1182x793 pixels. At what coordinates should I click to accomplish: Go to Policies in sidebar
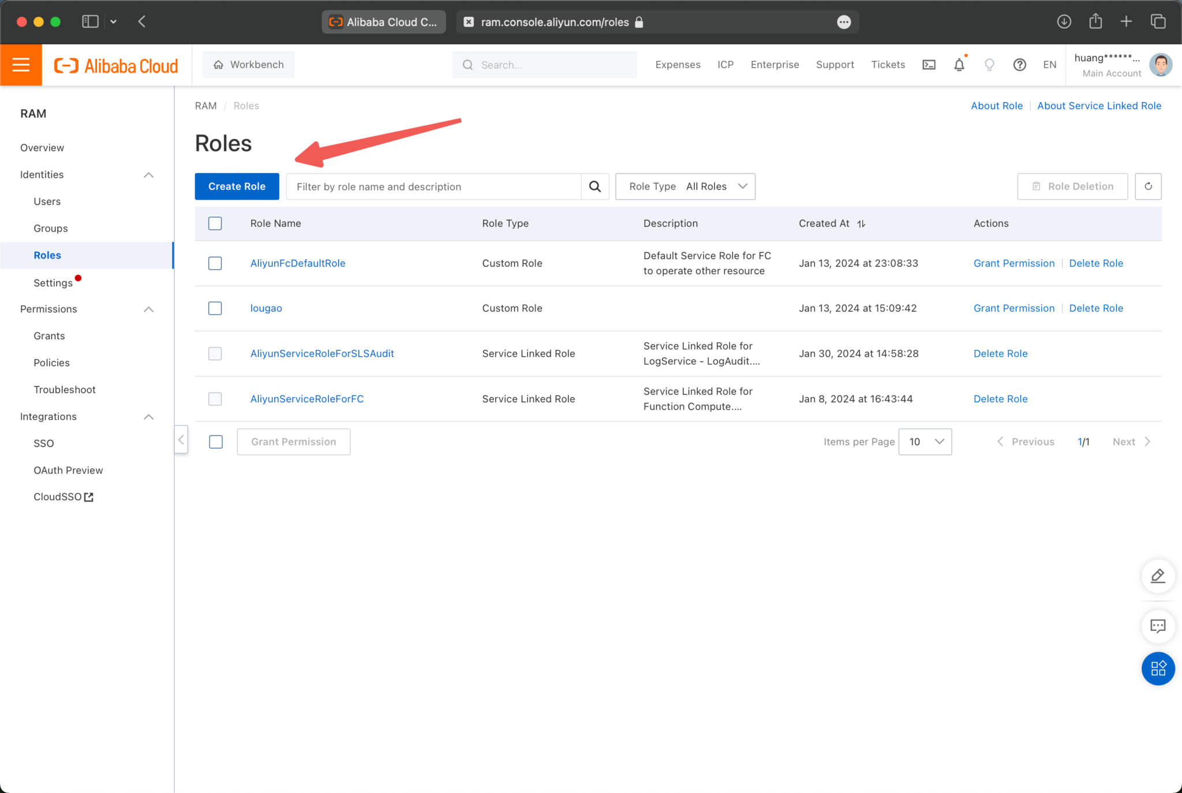[51, 362]
